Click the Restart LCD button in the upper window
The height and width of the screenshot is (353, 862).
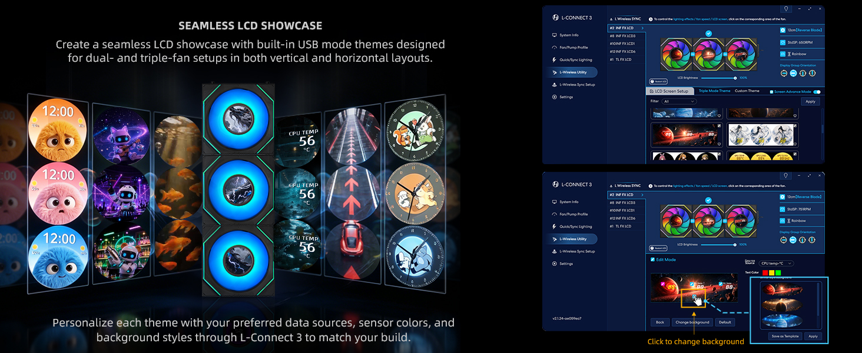[658, 82]
